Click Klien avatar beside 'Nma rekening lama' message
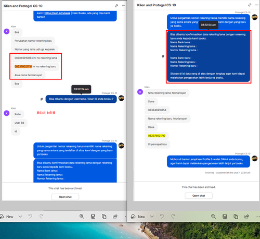The height and width of the screenshot is (239, 260). point(140,92)
